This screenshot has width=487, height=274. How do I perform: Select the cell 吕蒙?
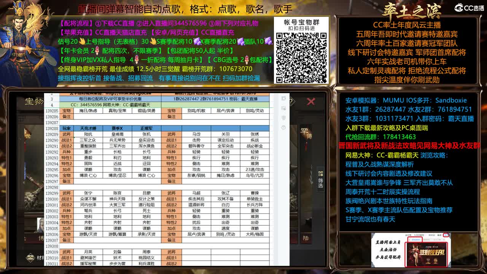pos(146,193)
